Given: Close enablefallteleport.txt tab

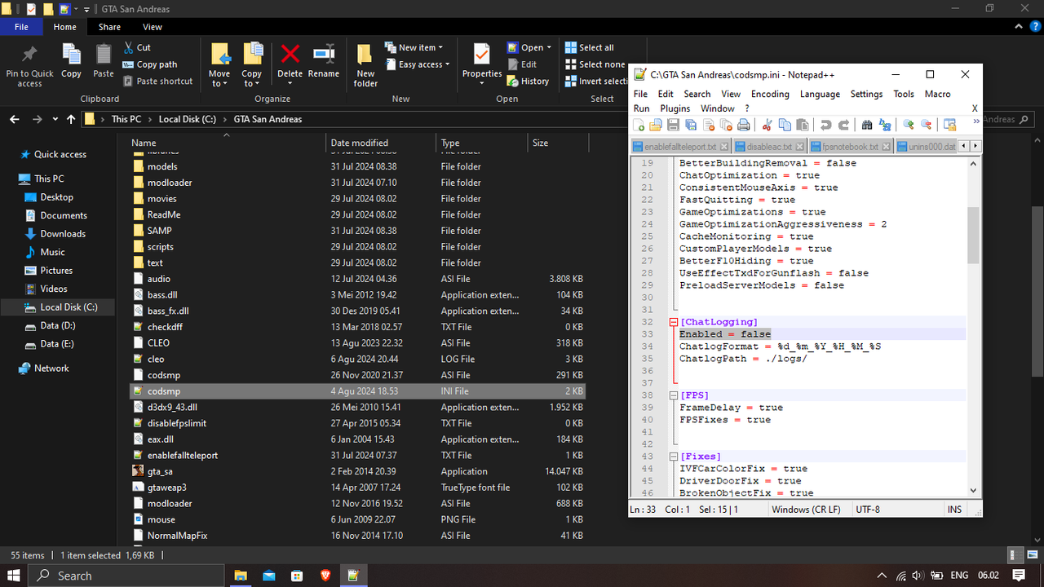Looking at the screenshot, I should (x=724, y=147).
